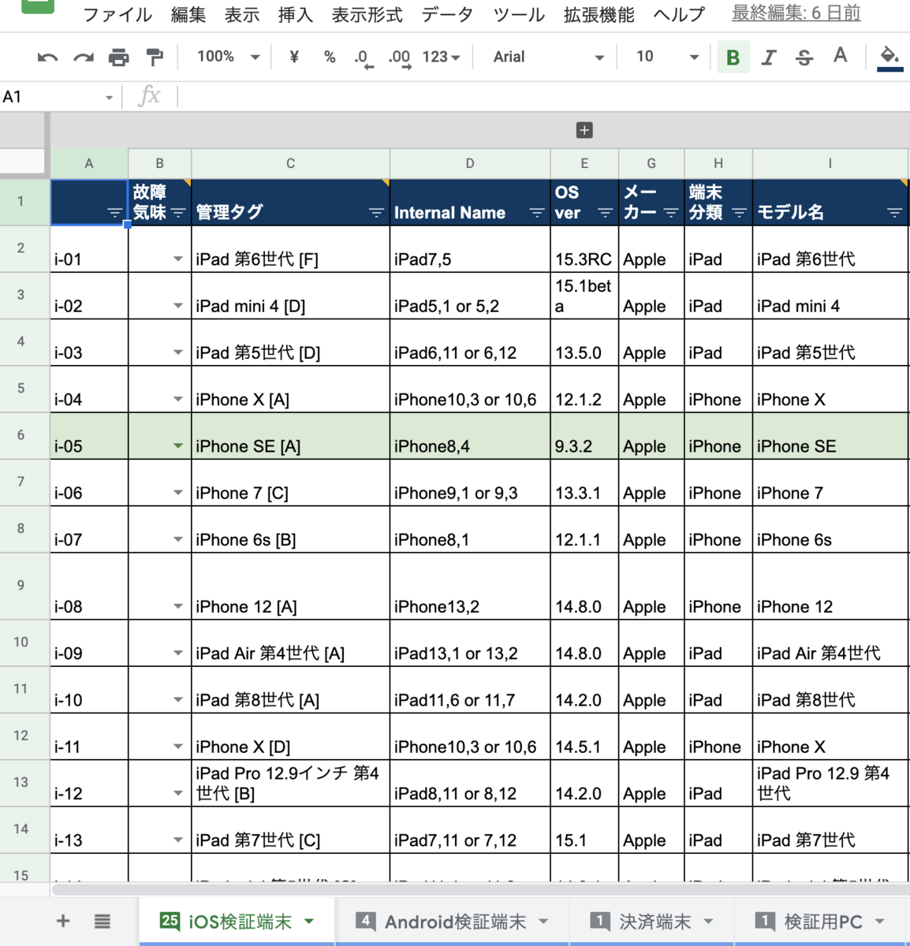The image size is (910, 946).
Task: Select cell i-13
Action: pos(89,830)
